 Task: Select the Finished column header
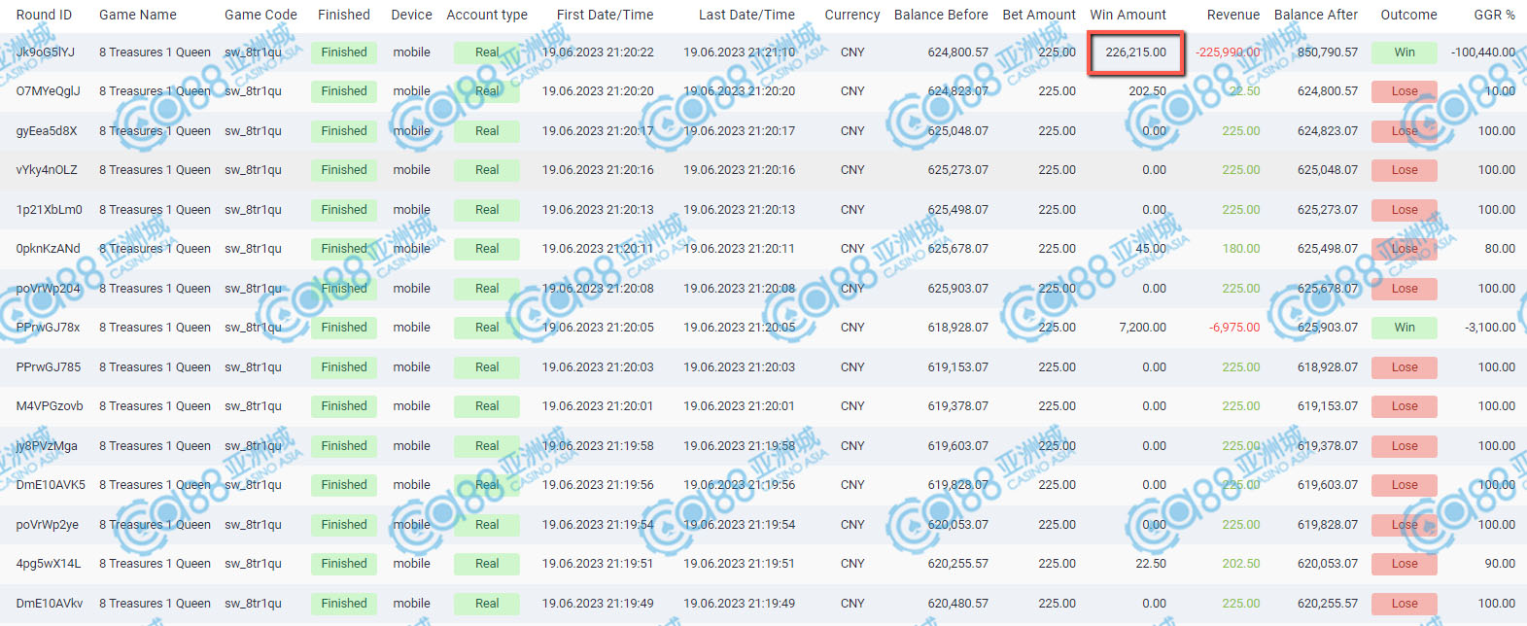click(344, 15)
